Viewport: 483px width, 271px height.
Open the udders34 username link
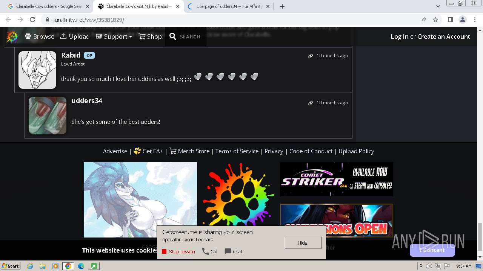(87, 100)
